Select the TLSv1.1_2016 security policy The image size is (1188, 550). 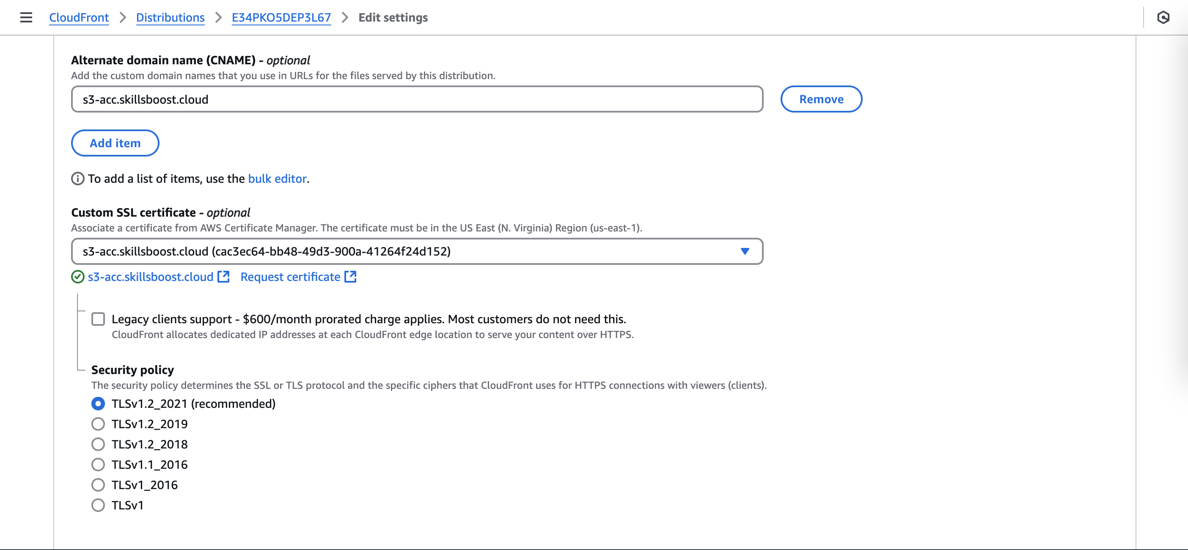pyautogui.click(x=98, y=465)
